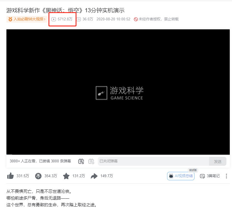Viewport: 232px width, 211px height.
Task: Click the 测试版 beta tag
Action: click(193, 170)
